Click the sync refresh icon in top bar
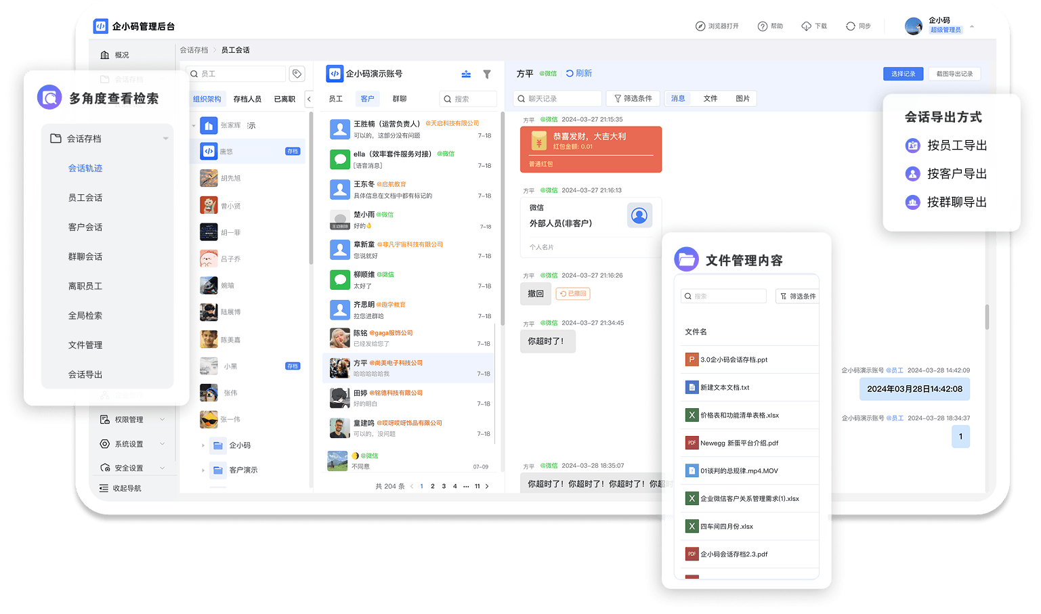 851,26
